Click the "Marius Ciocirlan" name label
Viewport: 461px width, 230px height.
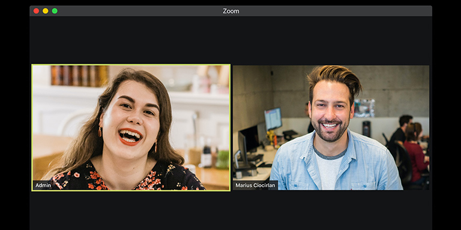point(255,186)
